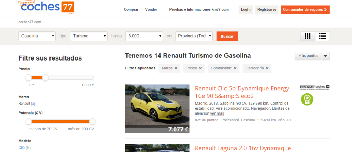Image resolution: width=352 pixels, height=152 pixels.
Task: Remove the Marca filter tag
Action: (x=176, y=68)
